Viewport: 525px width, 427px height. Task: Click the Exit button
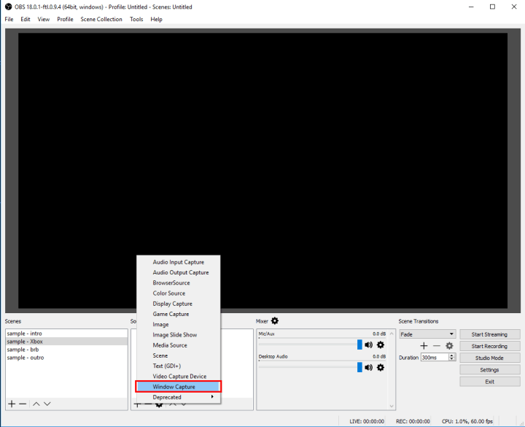pos(489,382)
